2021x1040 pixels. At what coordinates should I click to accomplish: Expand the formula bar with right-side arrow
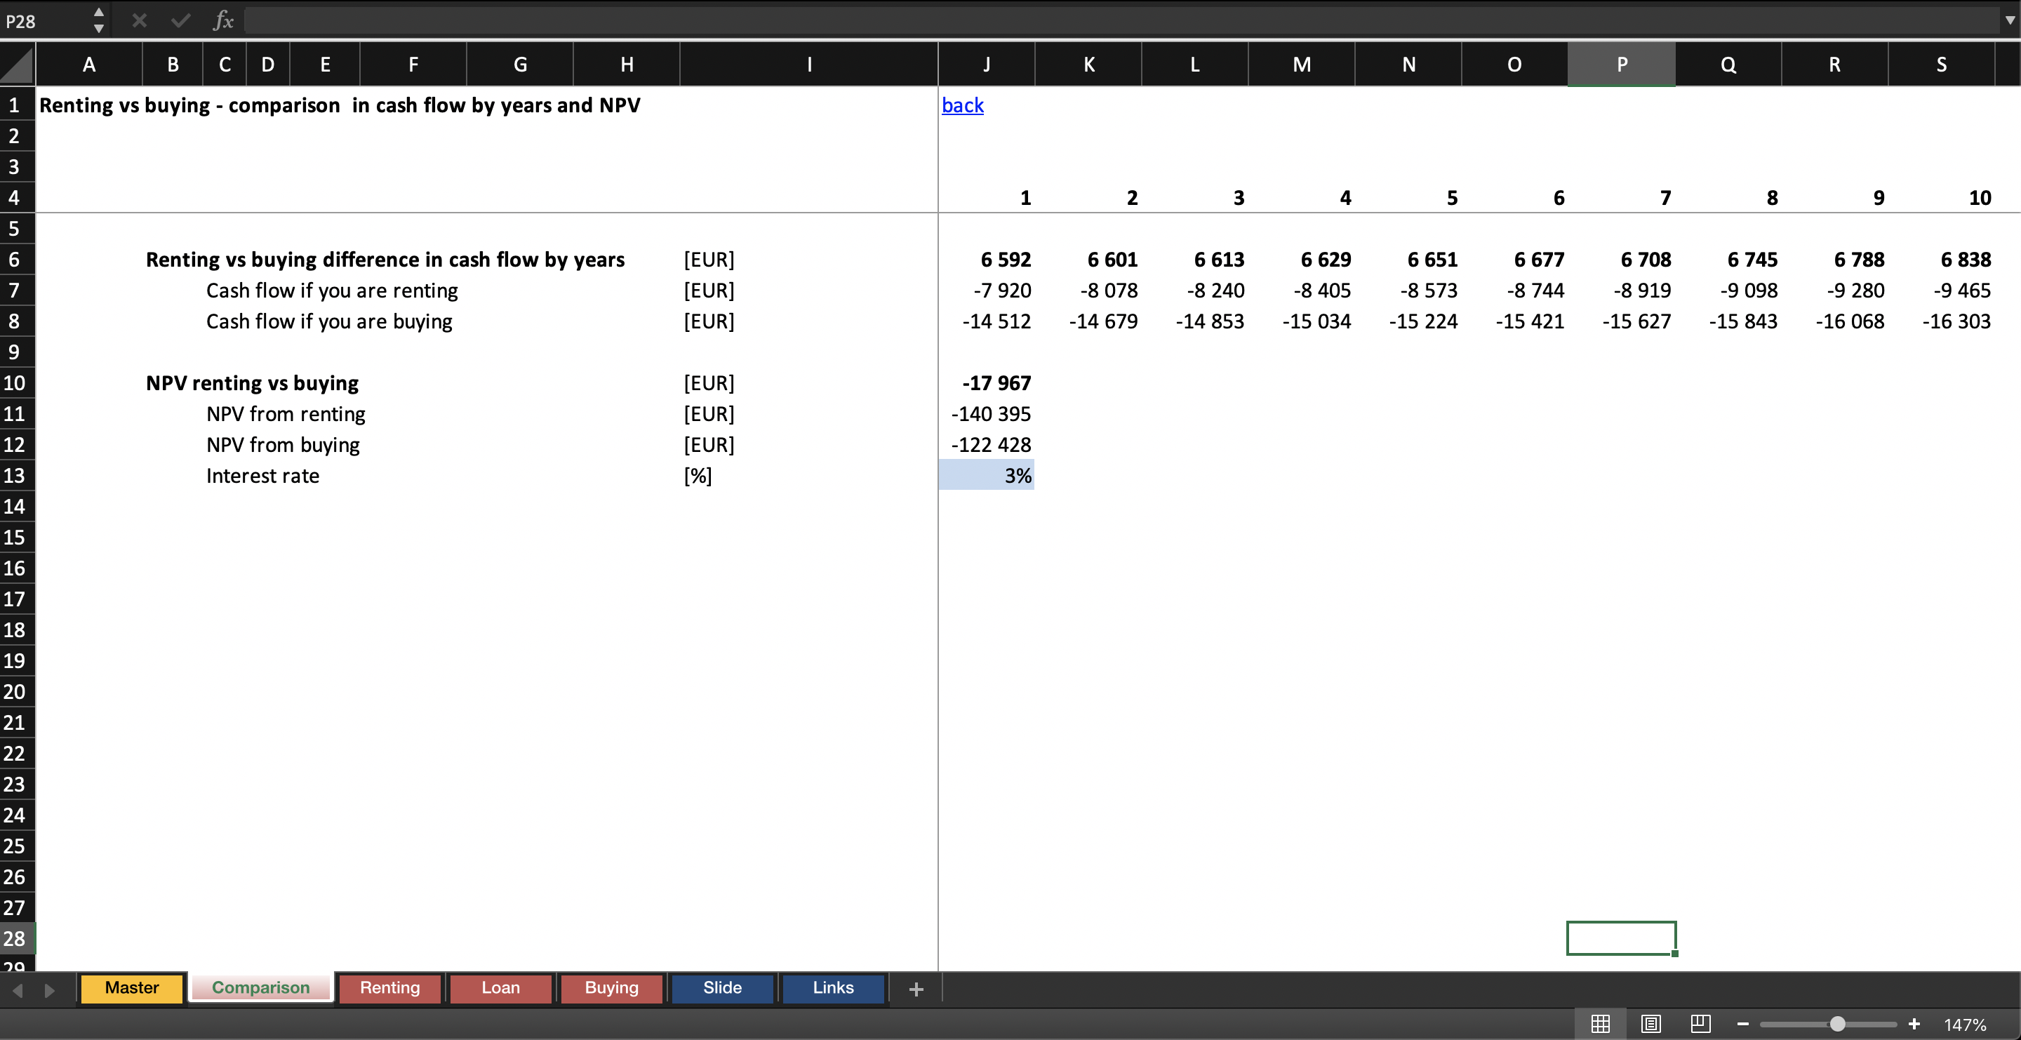(x=2009, y=20)
